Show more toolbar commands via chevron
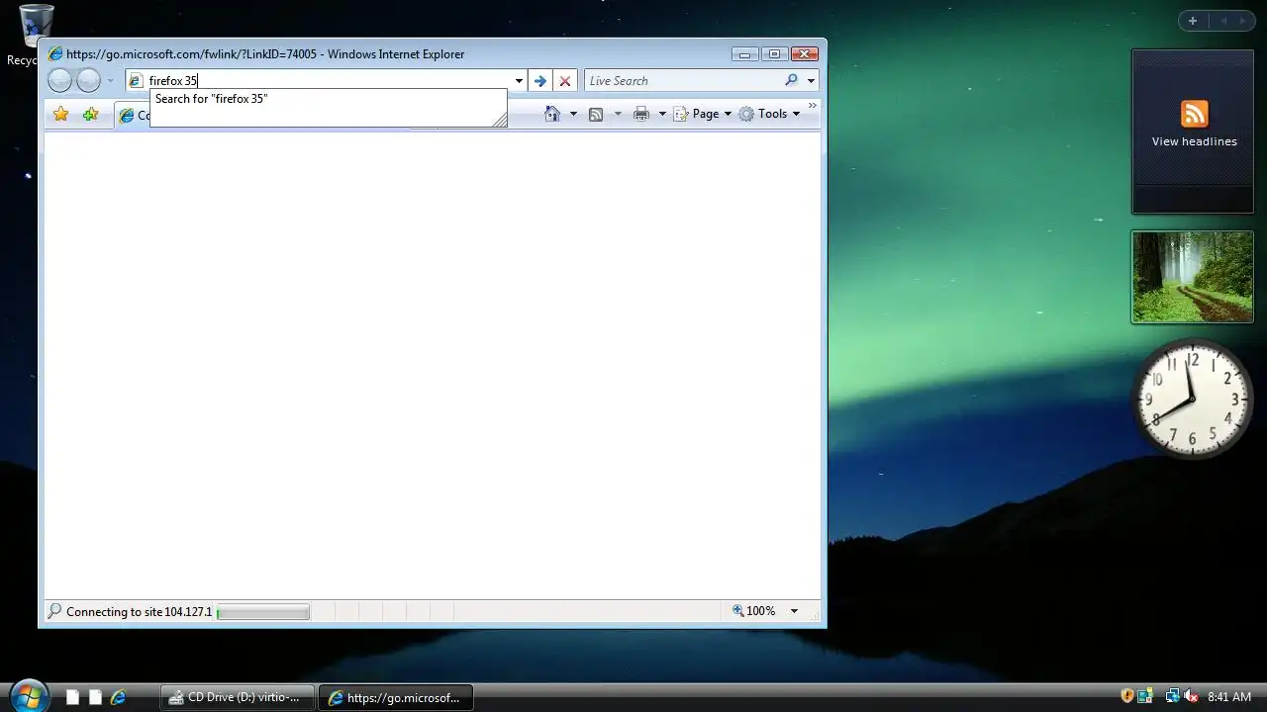The image size is (1267, 712). click(813, 105)
